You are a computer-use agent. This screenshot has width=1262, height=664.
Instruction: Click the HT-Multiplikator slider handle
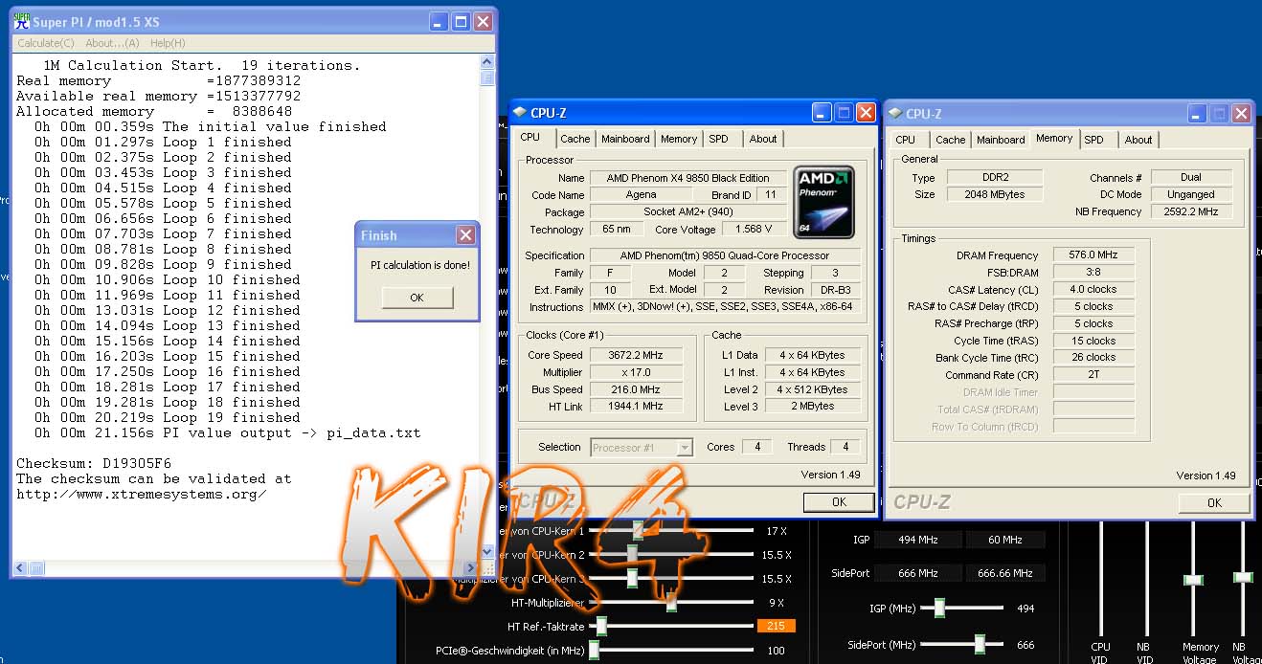(671, 601)
